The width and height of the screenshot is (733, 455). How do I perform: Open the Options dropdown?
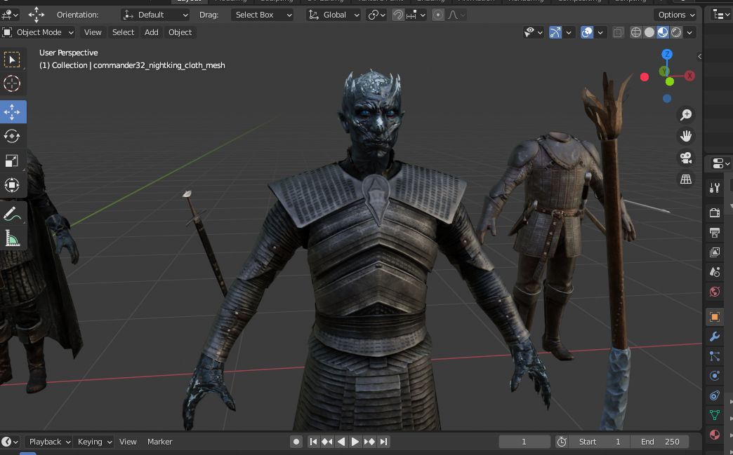coord(676,15)
